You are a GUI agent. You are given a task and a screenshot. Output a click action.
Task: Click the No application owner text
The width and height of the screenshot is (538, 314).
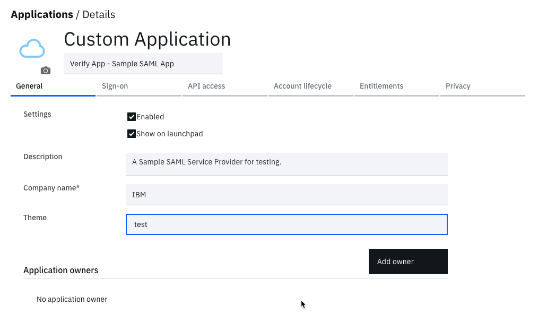tap(72, 299)
